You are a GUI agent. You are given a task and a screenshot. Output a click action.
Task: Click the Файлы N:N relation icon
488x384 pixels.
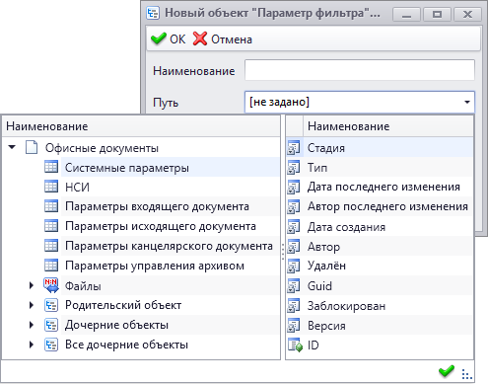pos(51,285)
